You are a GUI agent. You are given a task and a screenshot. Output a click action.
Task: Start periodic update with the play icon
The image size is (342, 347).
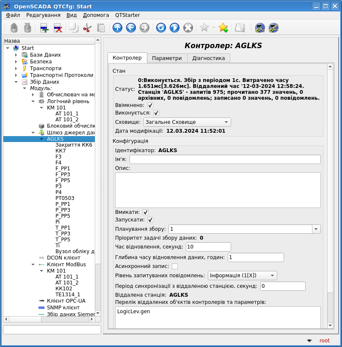click(174, 28)
